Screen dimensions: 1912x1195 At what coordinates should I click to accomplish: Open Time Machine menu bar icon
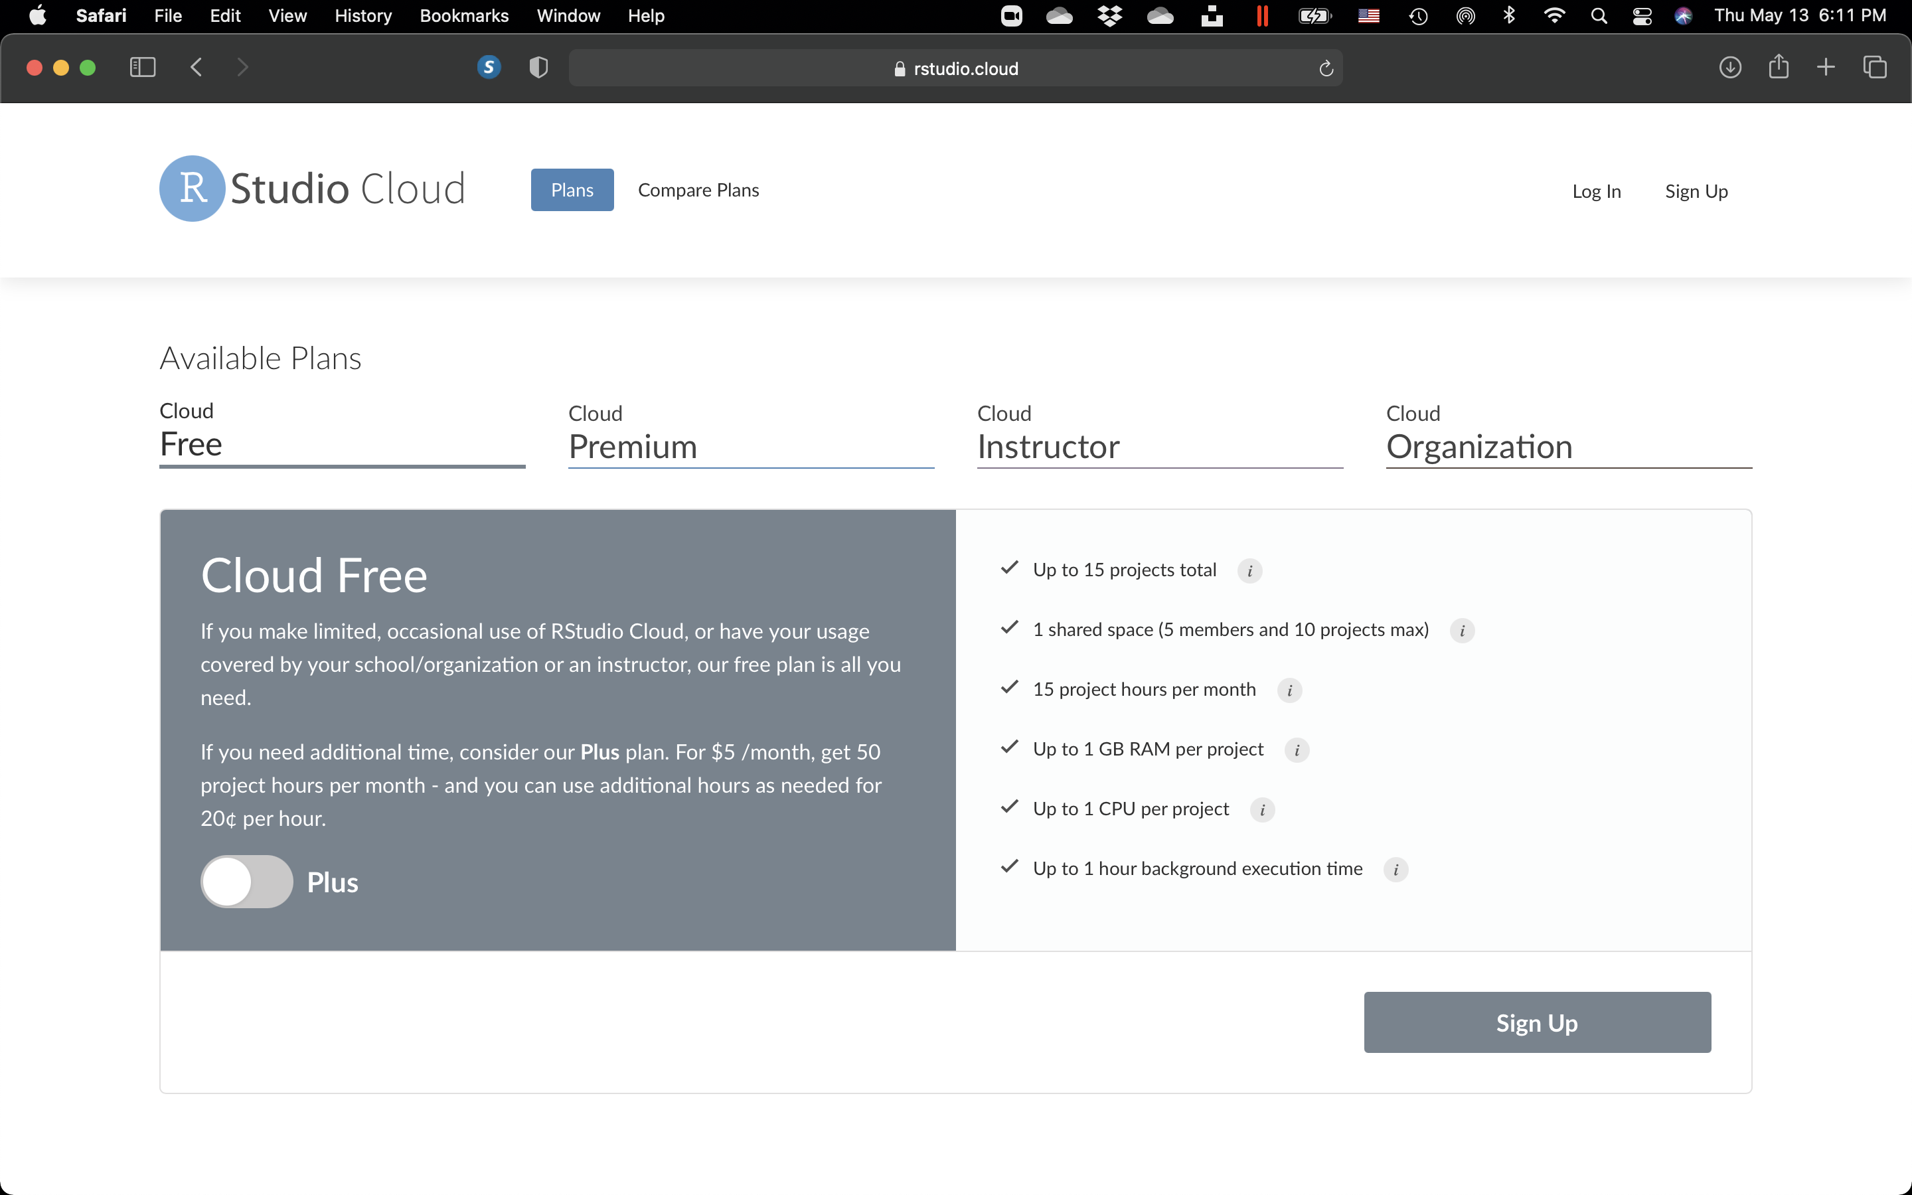(x=1418, y=16)
